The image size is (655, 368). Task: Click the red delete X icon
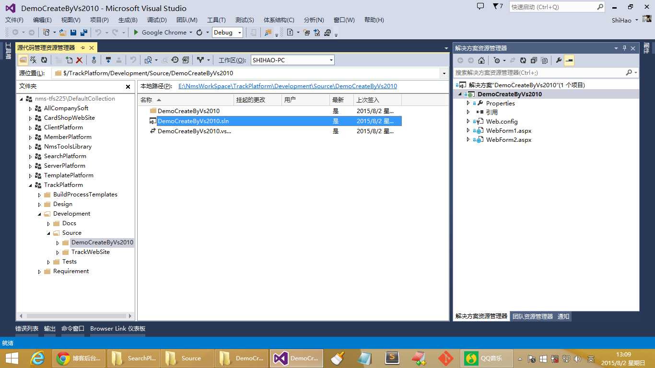pyautogui.click(x=80, y=60)
